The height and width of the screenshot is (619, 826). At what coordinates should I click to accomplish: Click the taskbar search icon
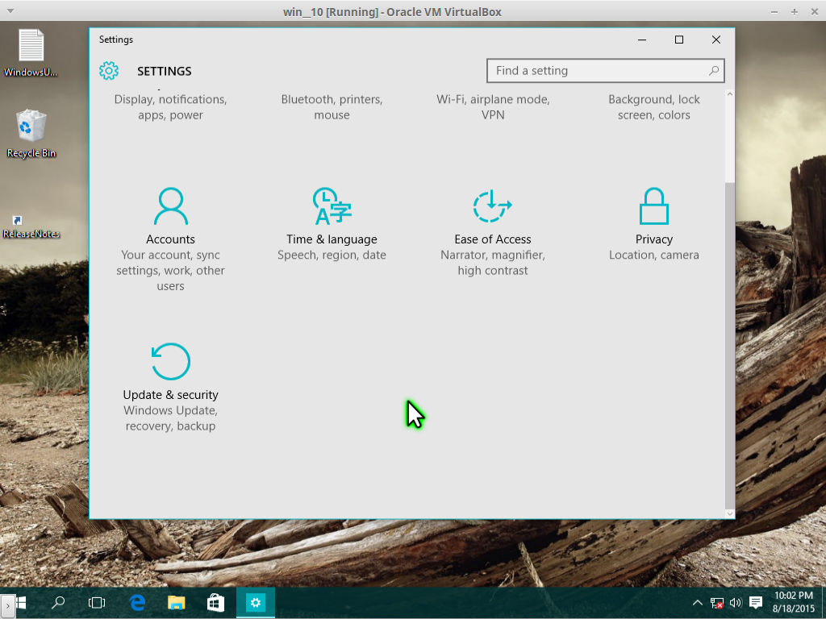(x=58, y=602)
